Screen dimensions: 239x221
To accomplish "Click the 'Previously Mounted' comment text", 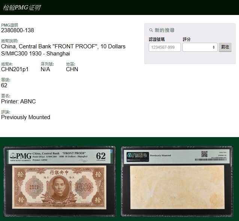I will [x=25, y=117].
